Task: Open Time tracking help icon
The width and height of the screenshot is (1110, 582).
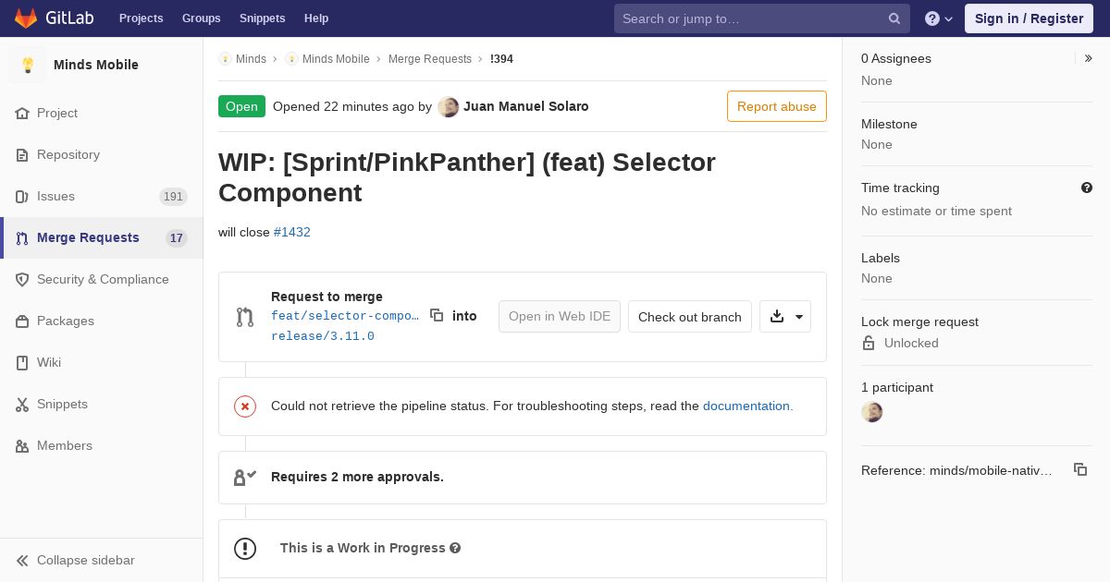Action: [1087, 188]
